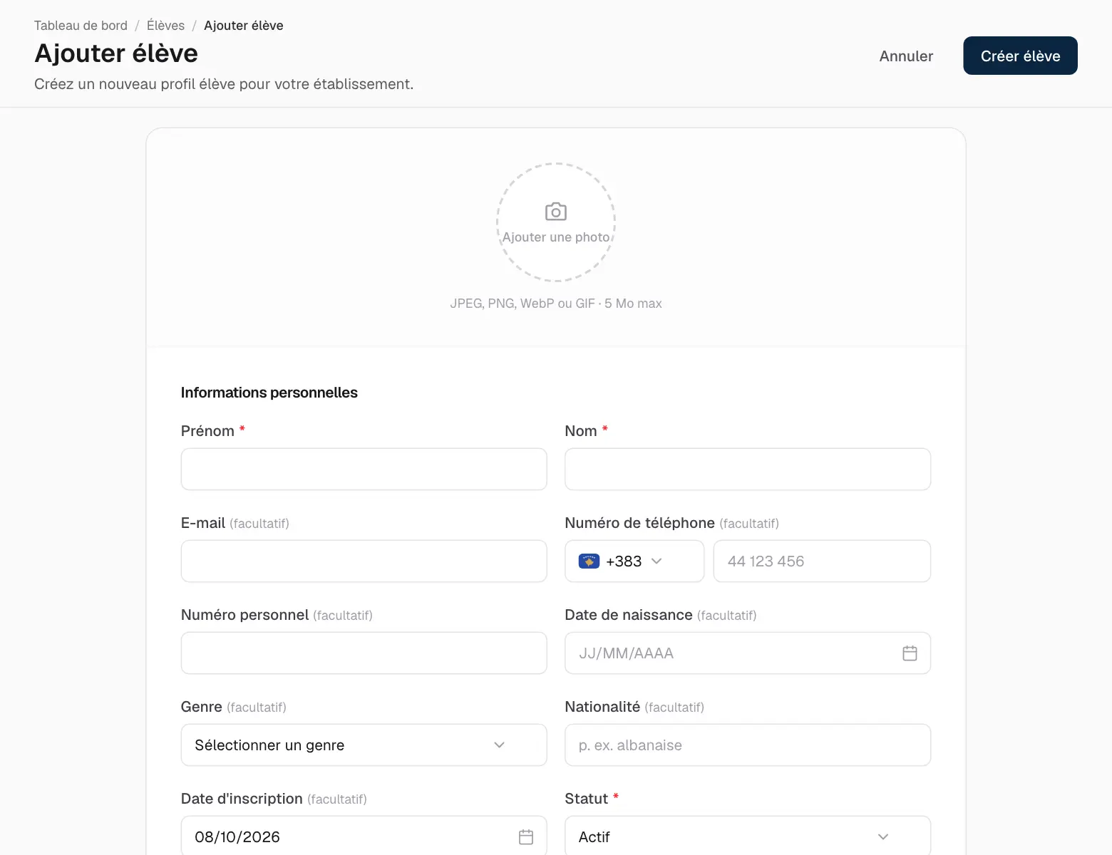Image resolution: width=1112 pixels, height=855 pixels.
Task: Click the Ajouter élève breadcrumb text
Action: click(x=244, y=26)
